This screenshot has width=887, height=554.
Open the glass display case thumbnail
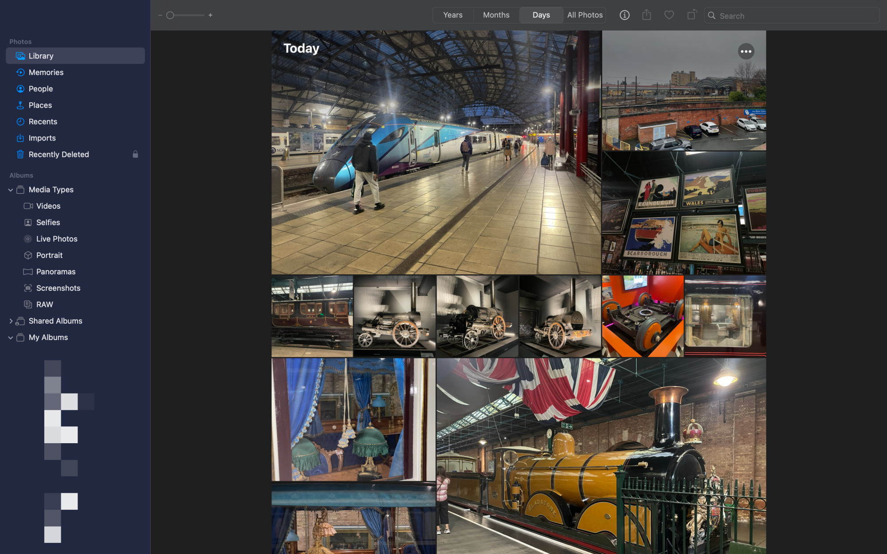pyautogui.click(x=725, y=316)
